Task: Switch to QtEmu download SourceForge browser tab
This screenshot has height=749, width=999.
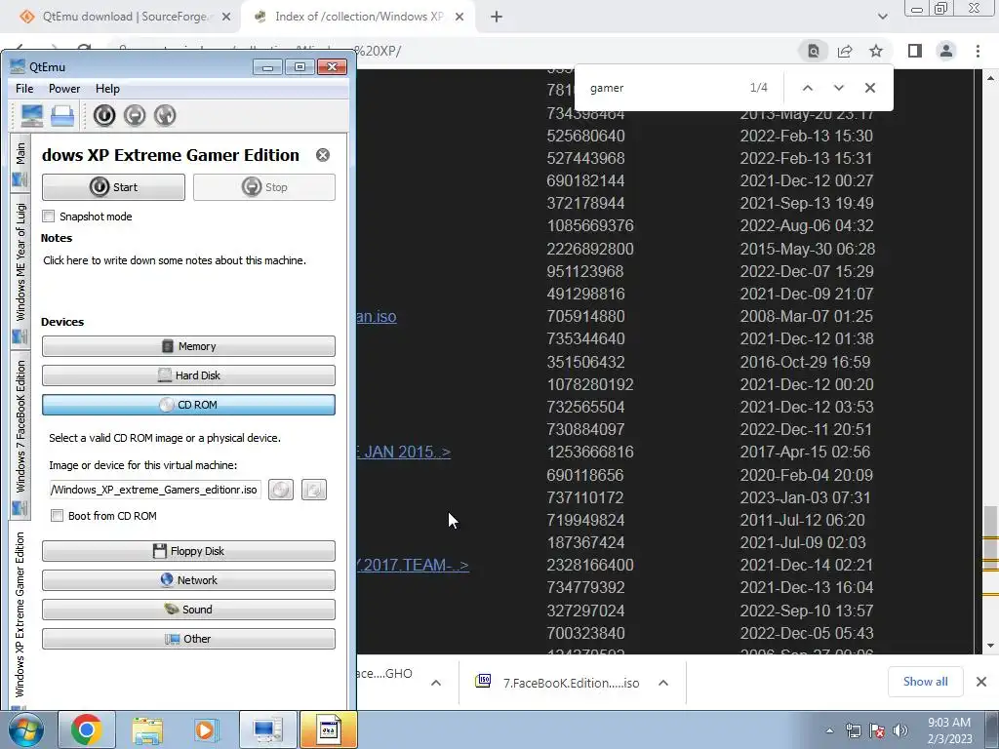Action: click(125, 17)
